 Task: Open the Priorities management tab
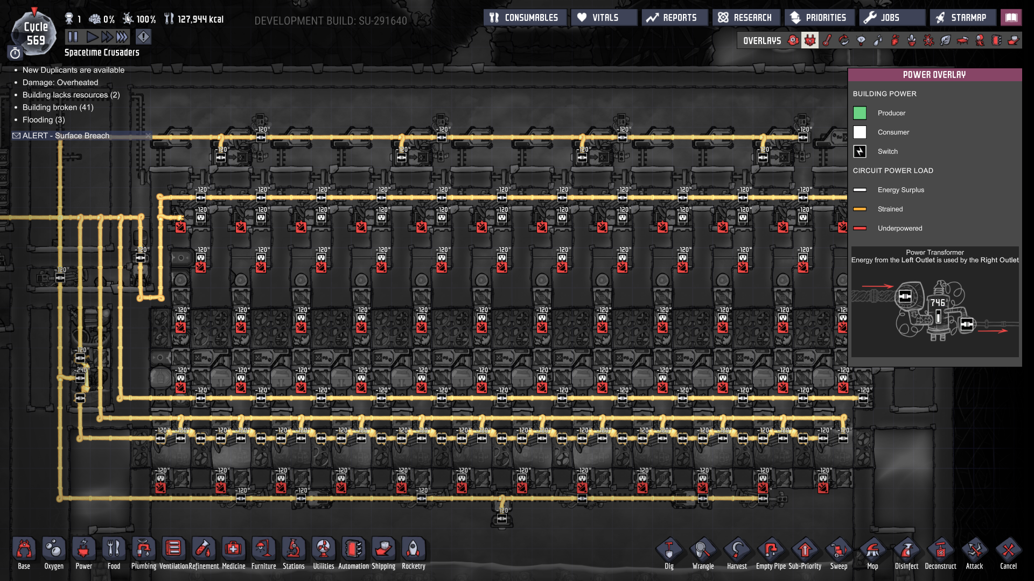(x=819, y=18)
